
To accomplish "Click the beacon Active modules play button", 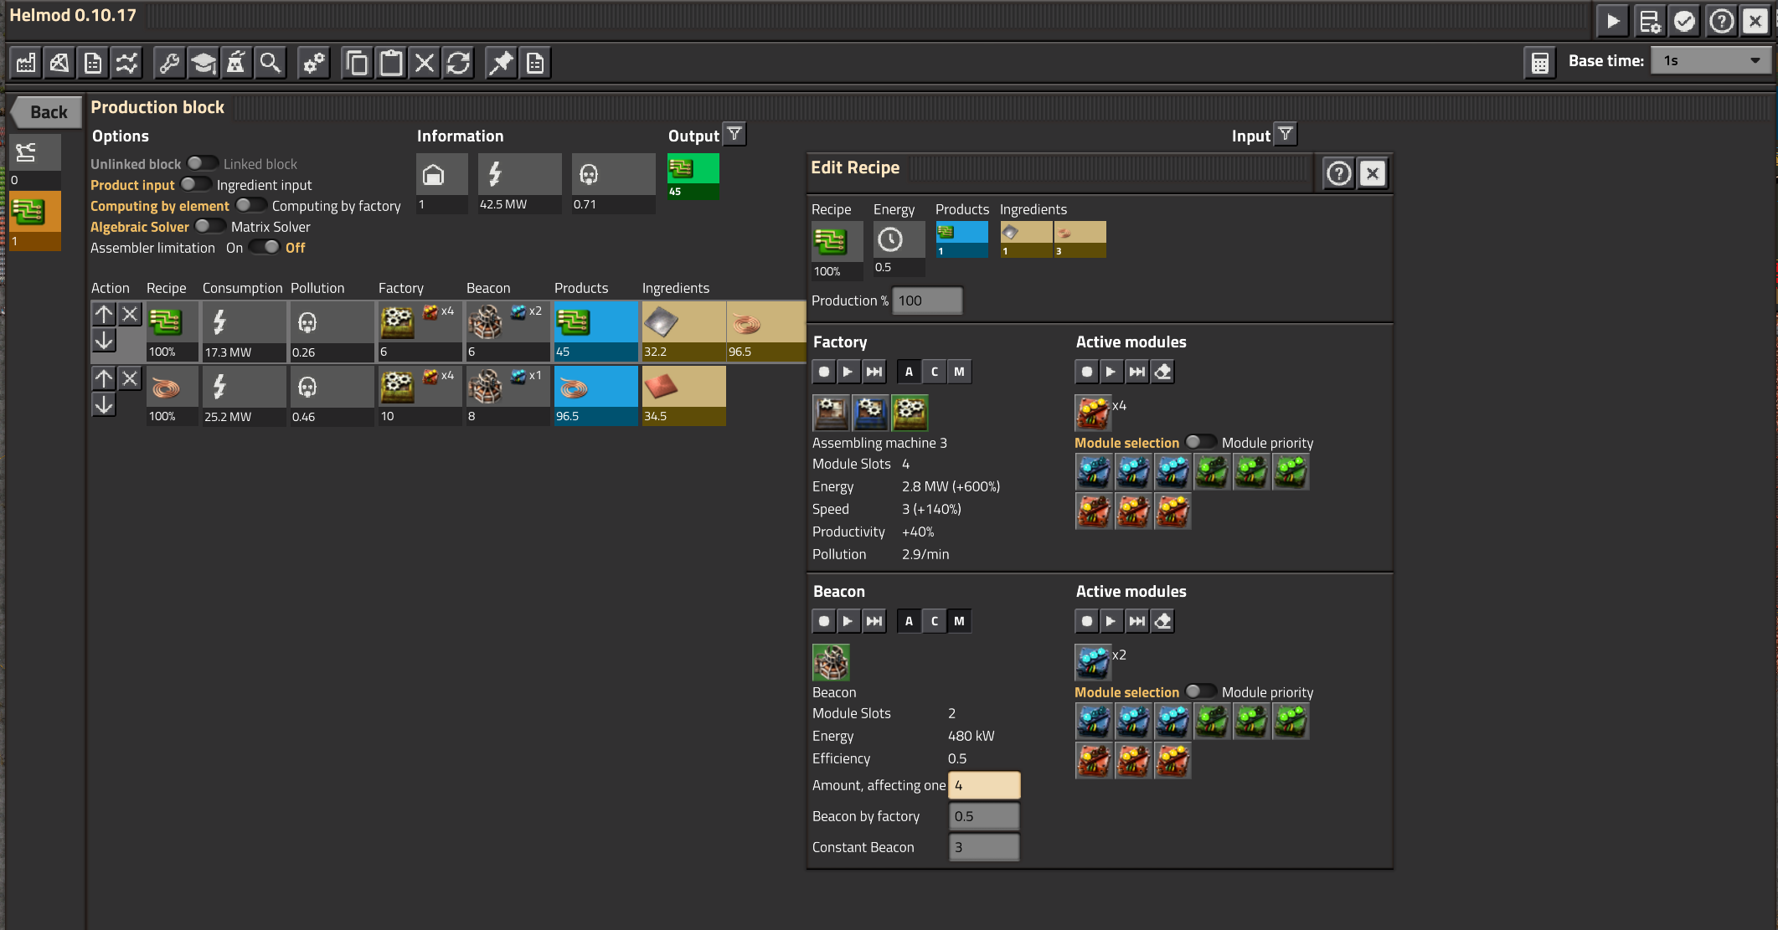I will coord(1111,621).
